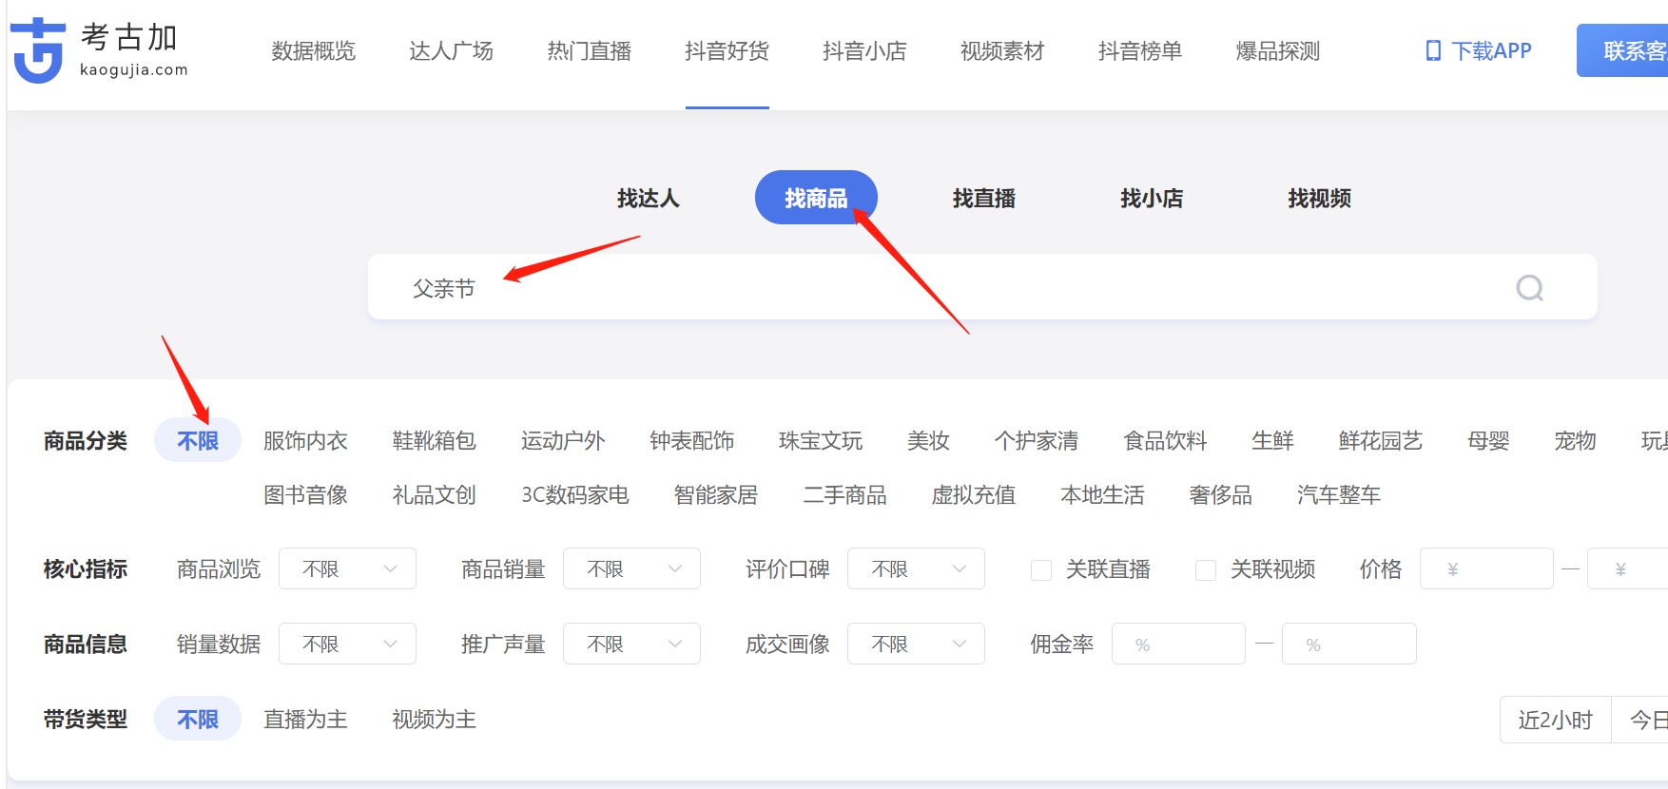Open the 视频素材 nav menu
This screenshot has height=789, width=1668.
[x=1002, y=50]
